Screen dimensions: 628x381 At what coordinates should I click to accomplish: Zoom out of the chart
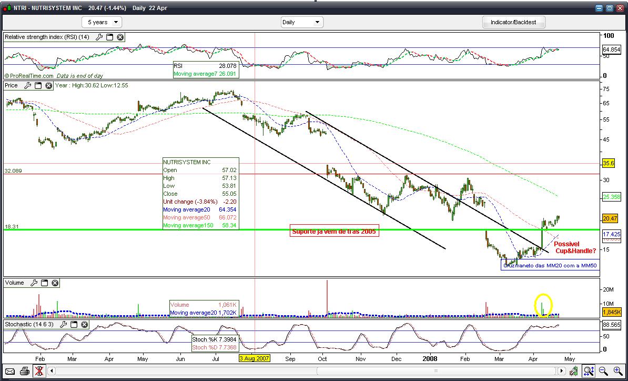[x=603, y=371]
